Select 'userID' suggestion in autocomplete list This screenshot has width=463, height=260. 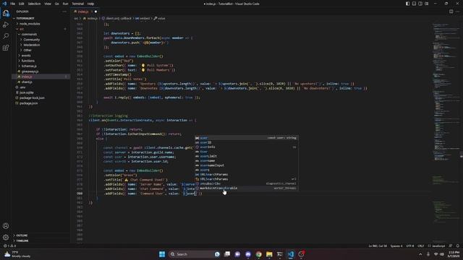[246, 142]
